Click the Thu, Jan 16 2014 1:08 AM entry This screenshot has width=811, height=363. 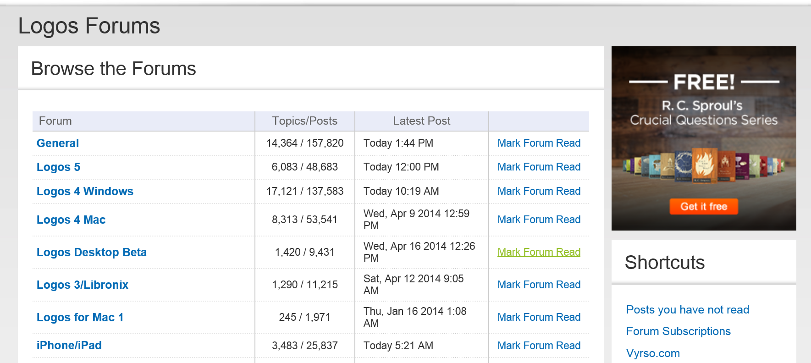415,318
